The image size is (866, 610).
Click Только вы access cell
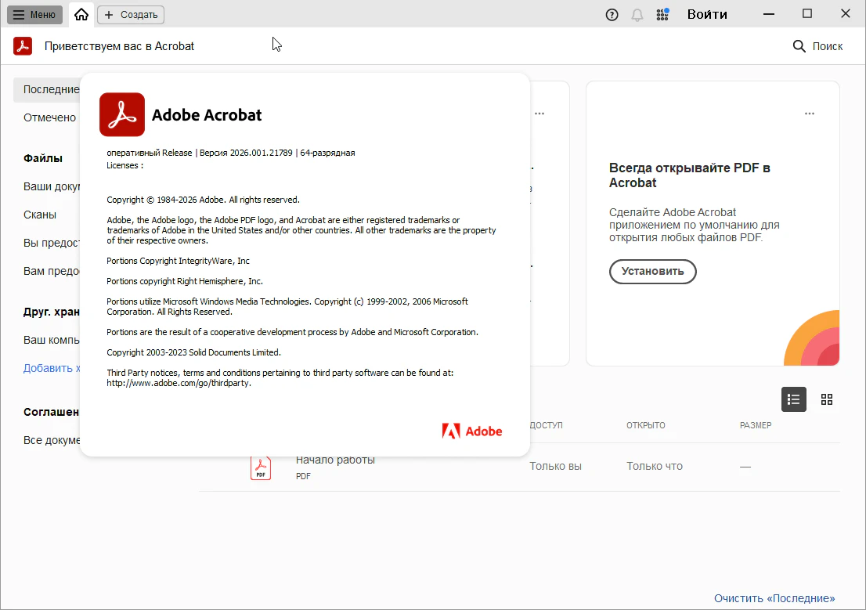[555, 467]
